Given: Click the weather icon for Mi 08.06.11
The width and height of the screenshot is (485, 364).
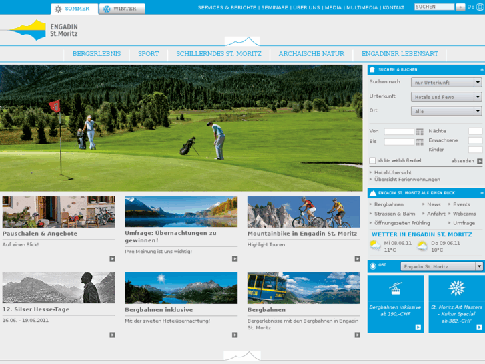Looking at the screenshot, I should (x=375, y=246).
